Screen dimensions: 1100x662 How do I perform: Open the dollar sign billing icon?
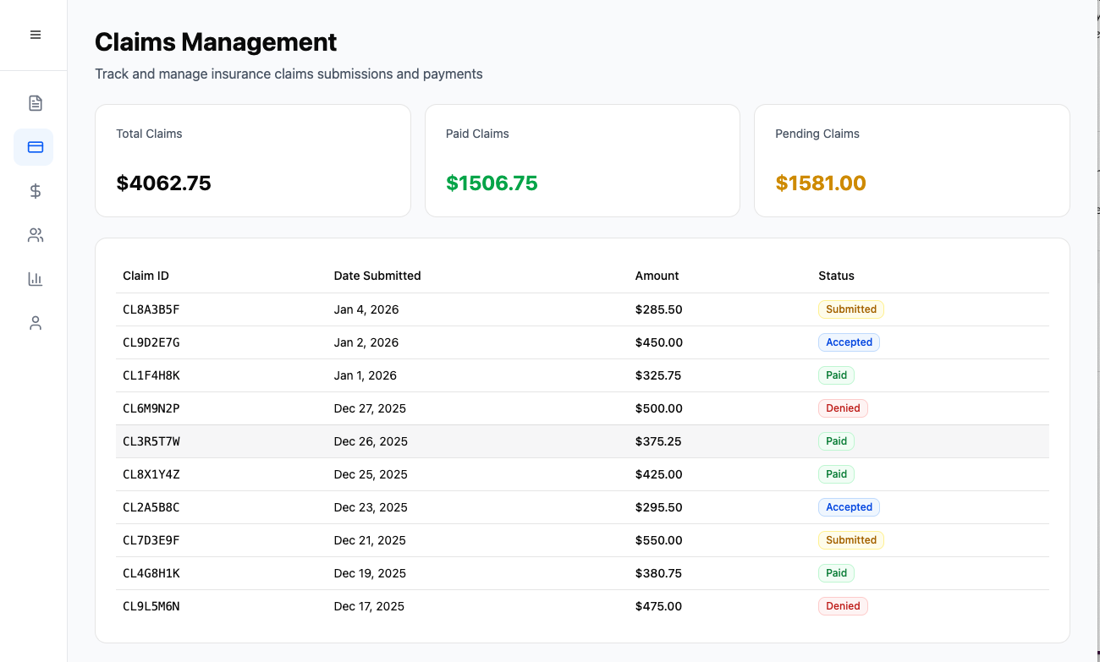coord(35,191)
